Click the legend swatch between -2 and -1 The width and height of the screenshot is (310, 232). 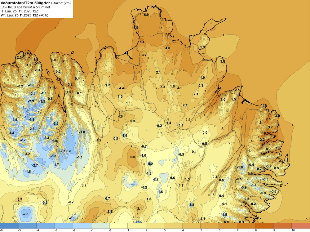pos(82,226)
